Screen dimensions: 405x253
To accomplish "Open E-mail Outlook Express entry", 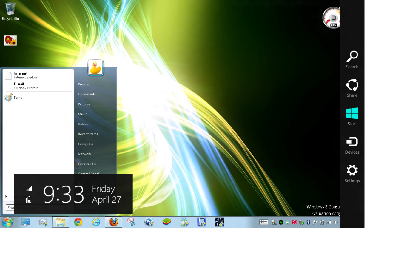I will coord(38,86).
